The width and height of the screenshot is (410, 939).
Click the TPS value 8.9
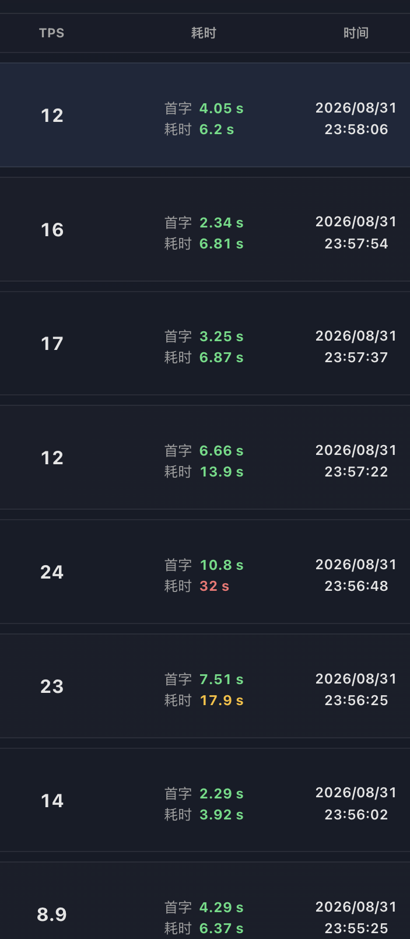(52, 915)
